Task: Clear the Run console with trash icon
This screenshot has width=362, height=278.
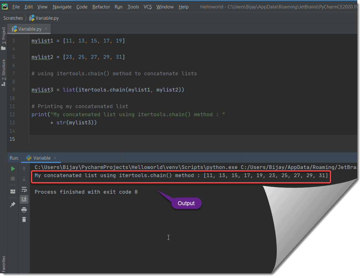Action: (24, 220)
